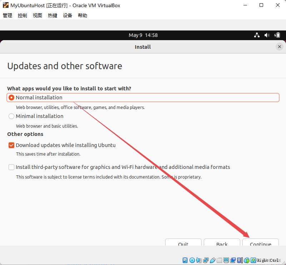Select the Normal installation option
286x265 pixels.
tap(143, 98)
